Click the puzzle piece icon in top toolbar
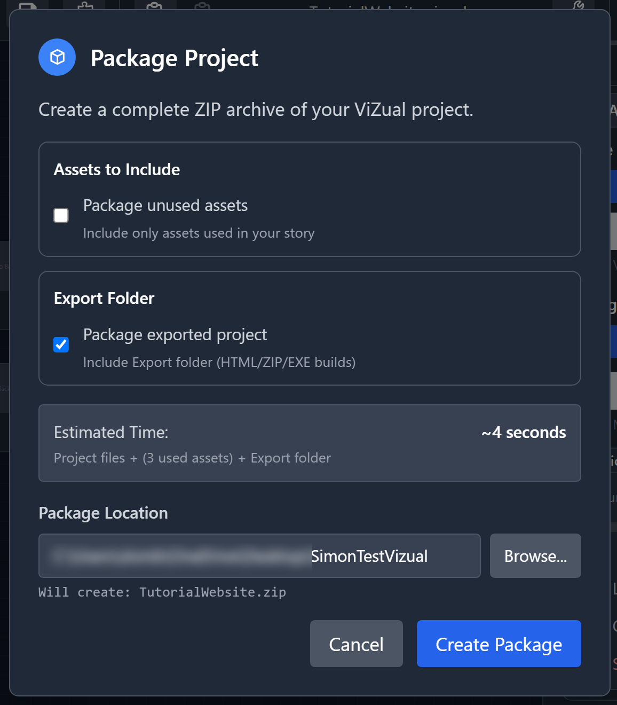 [85, 6]
